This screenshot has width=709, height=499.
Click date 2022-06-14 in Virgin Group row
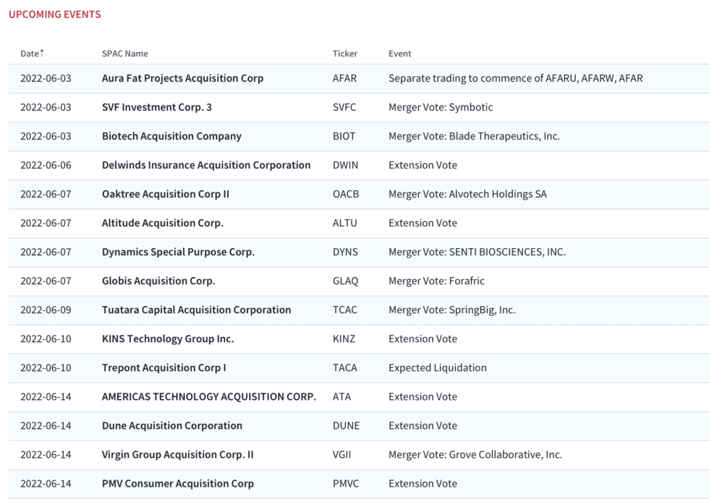pos(46,454)
